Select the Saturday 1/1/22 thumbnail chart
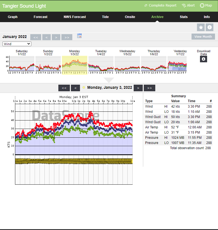 point(22,63)
